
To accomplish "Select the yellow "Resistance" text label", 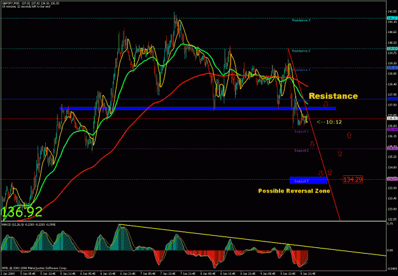I will (333, 96).
